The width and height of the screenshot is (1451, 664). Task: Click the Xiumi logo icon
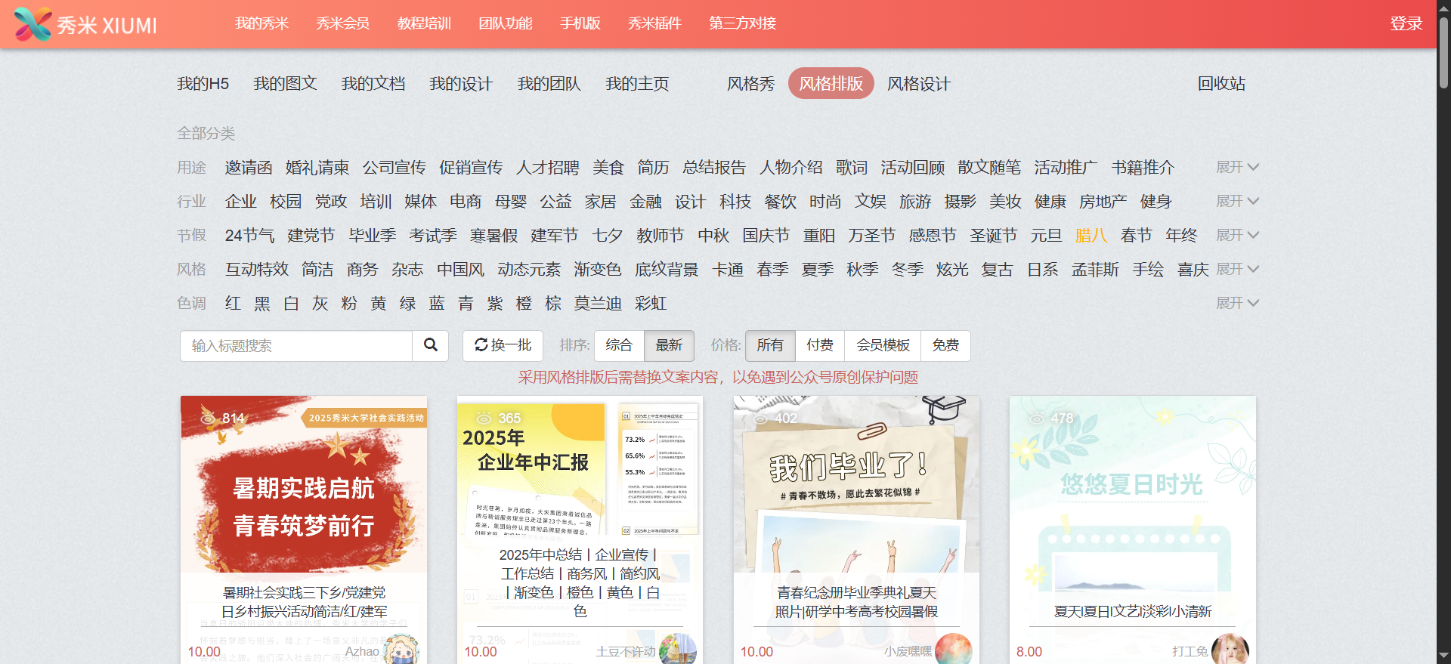click(x=32, y=24)
